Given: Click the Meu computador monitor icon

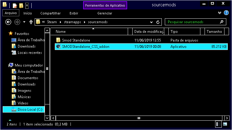Looking at the screenshot, I should coord(11,65).
